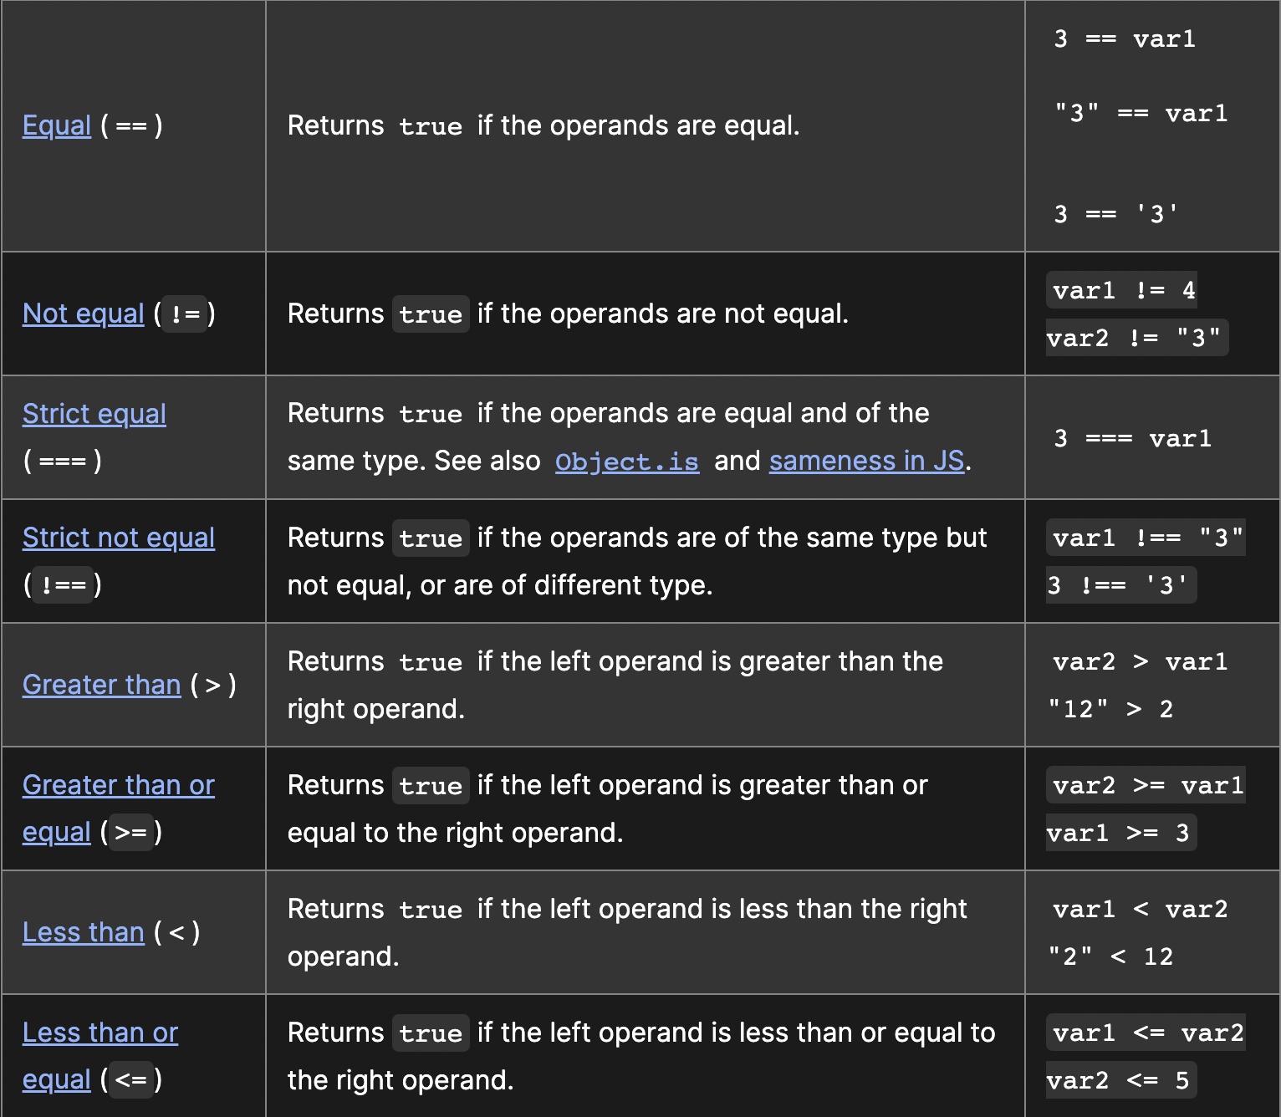Follow the Strict not equal link
This screenshot has width=1281, height=1117.
(118, 538)
